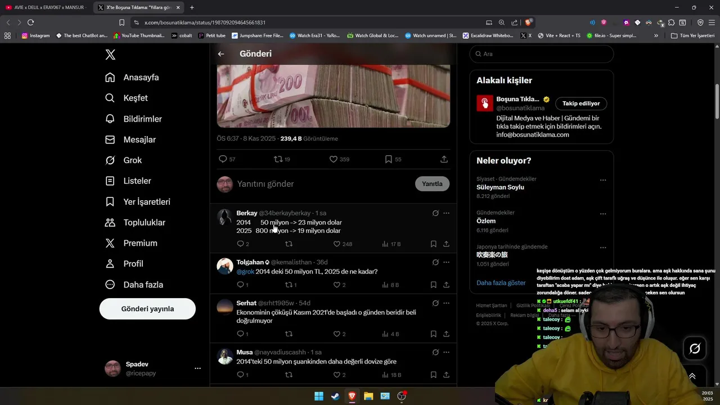720x405 pixels.
Task: Click the X logo in sidebar
Action: 110,55
